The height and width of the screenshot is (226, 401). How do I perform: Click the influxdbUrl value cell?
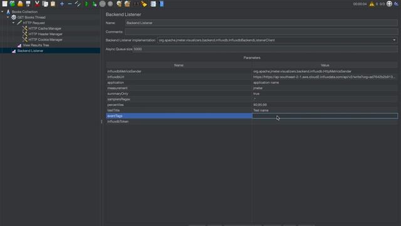pos(325,77)
